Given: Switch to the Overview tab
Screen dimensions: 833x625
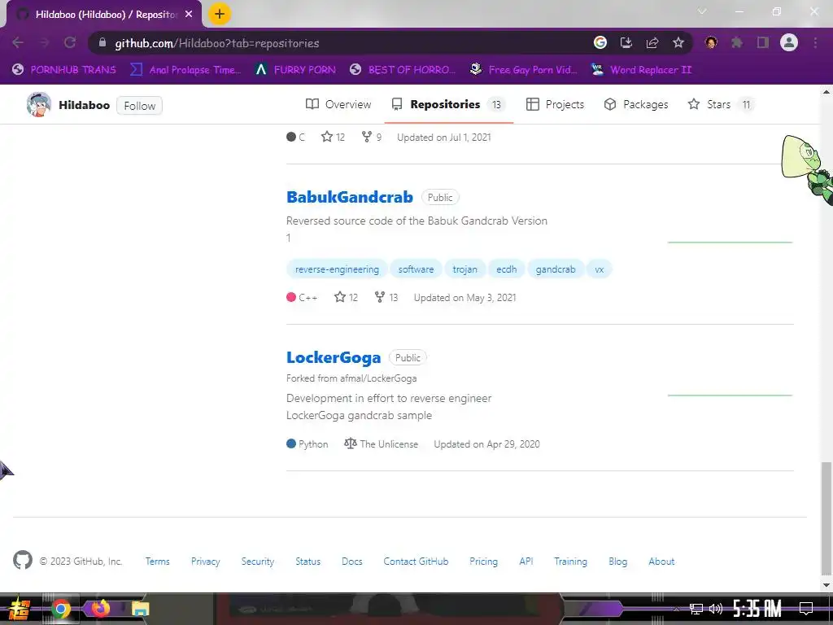Looking at the screenshot, I should pos(338,104).
